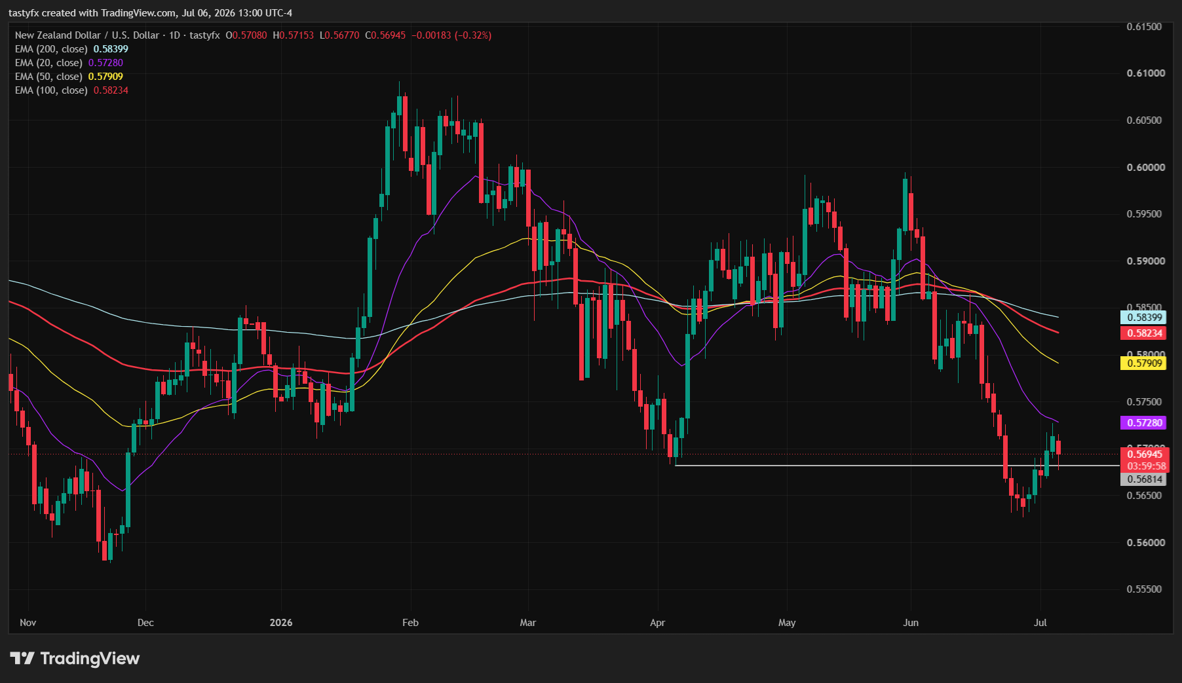
Task: Click the daily change −0.00183 (−0.32%) text
Action: (x=451, y=35)
